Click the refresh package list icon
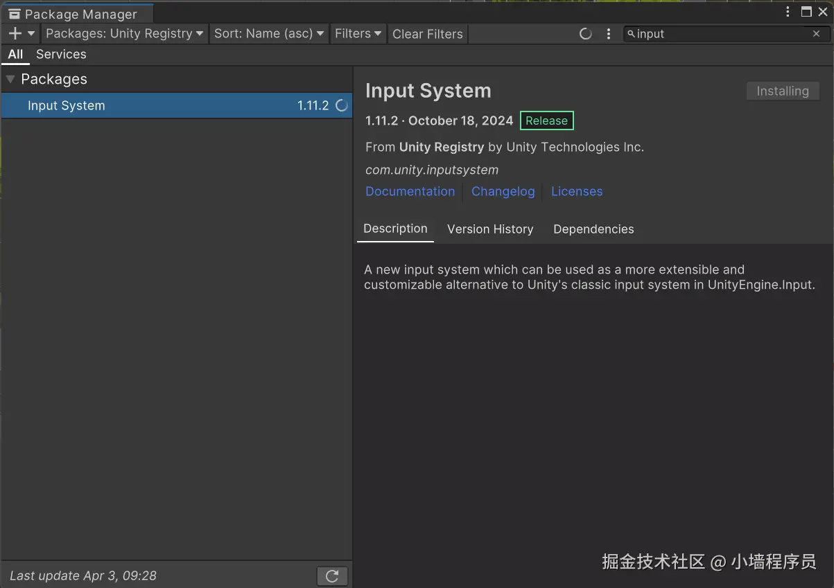Image resolution: width=834 pixels, height=588 pixels. click(332, 576)
